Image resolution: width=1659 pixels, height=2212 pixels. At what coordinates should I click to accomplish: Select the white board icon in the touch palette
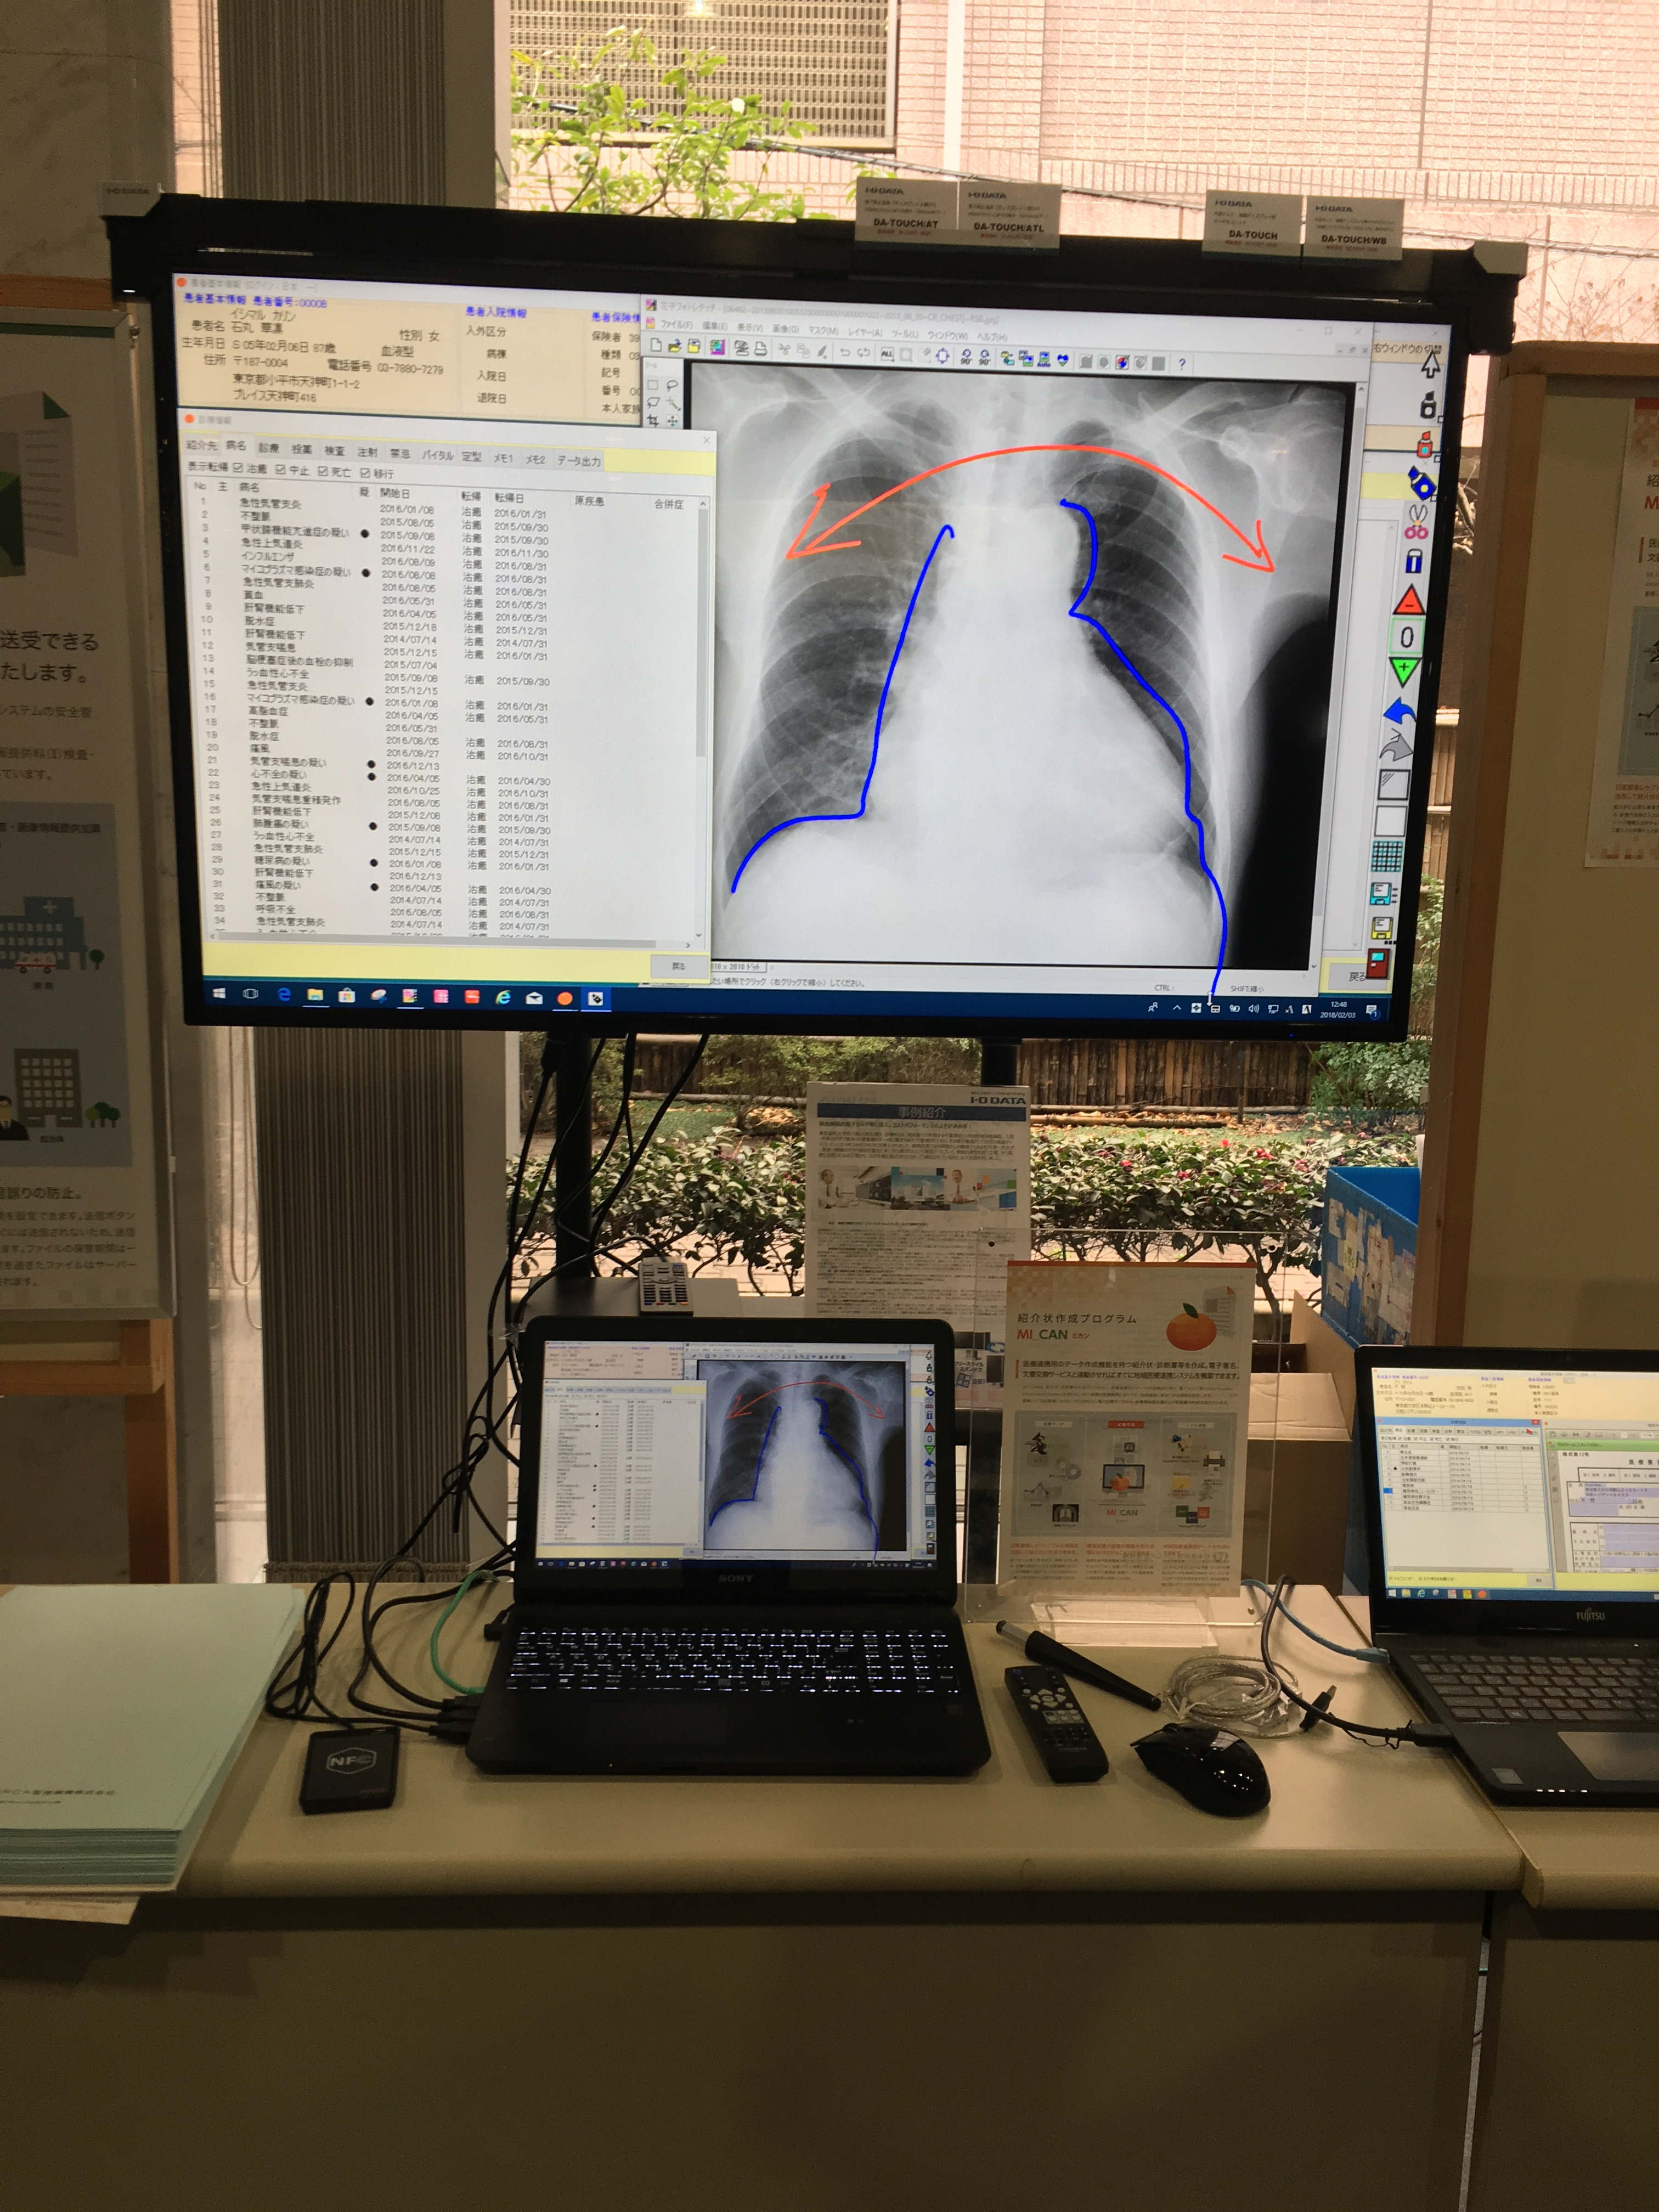pos(1390,820)
